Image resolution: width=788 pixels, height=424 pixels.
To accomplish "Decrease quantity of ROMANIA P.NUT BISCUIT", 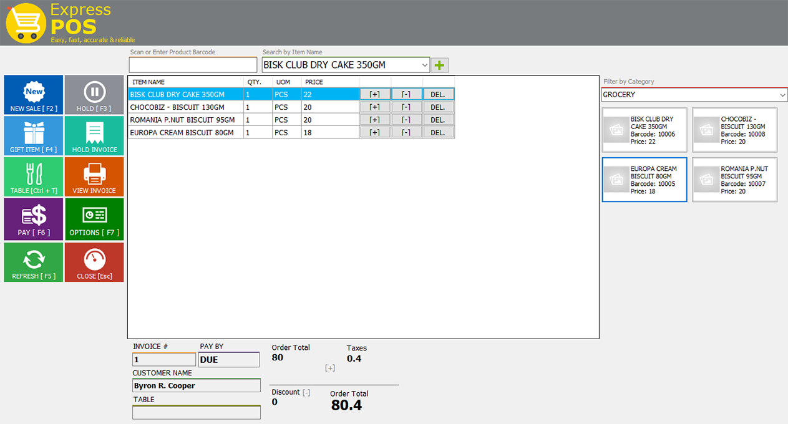I will 406,120.
